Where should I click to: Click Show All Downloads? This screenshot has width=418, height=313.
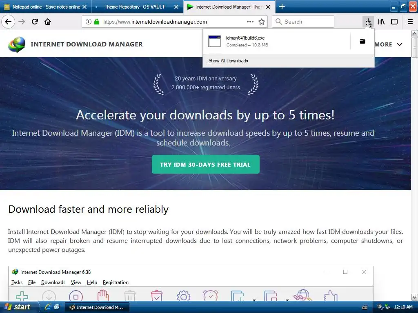coord(228,61)
